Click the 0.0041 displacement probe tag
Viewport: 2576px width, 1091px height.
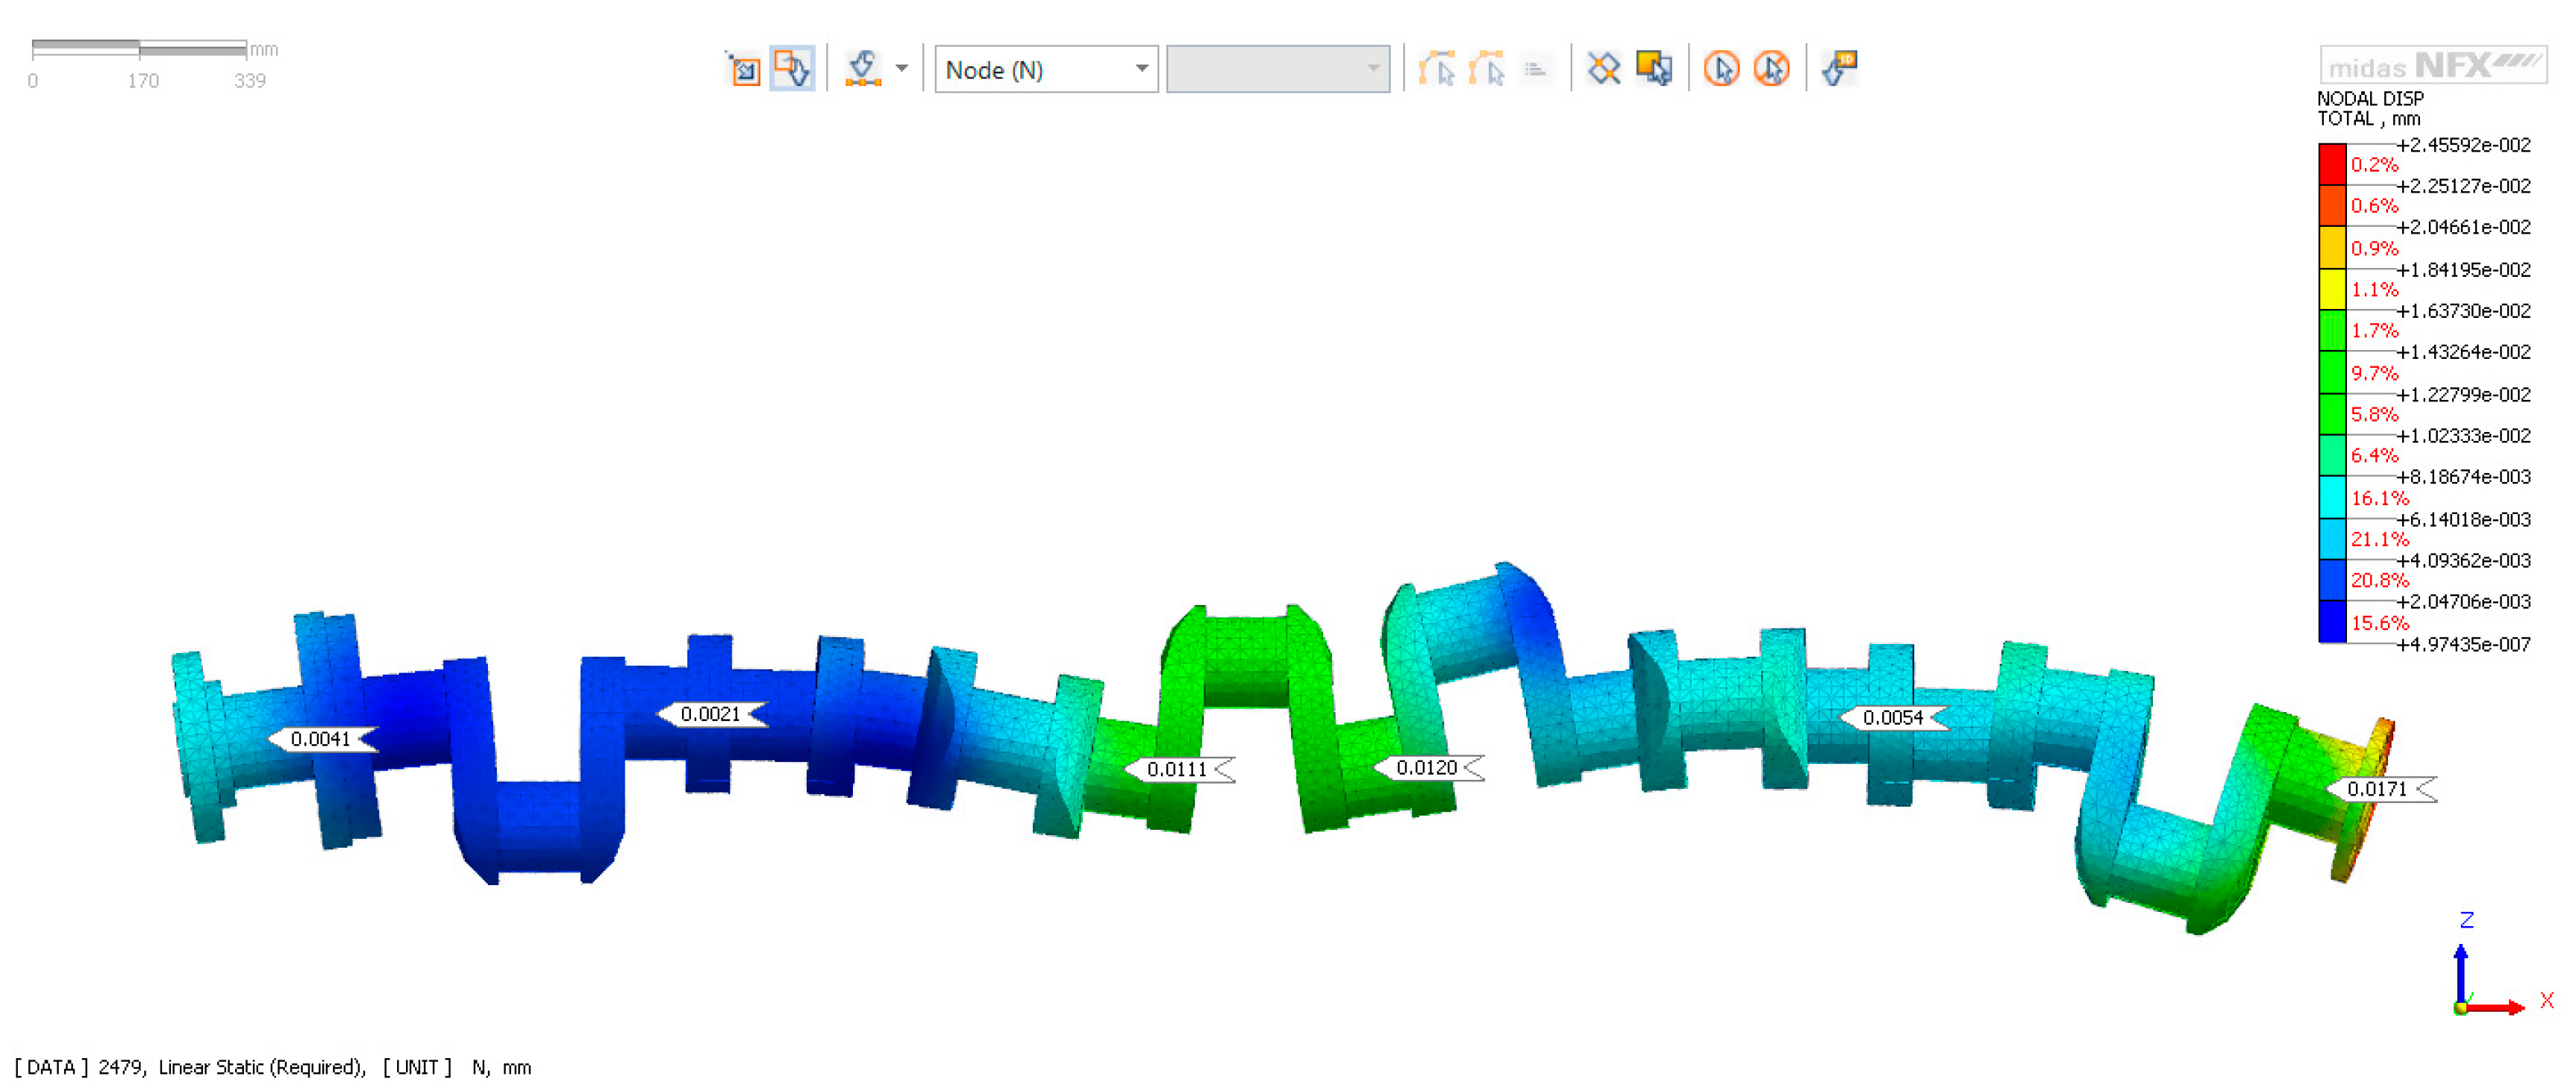320,739
